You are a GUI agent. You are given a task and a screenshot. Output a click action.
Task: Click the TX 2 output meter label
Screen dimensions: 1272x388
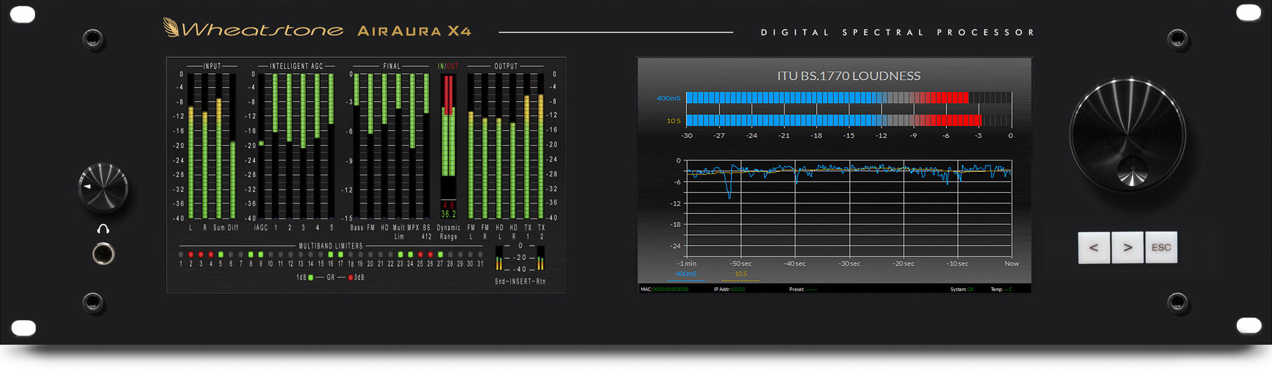tap(542, 232)
